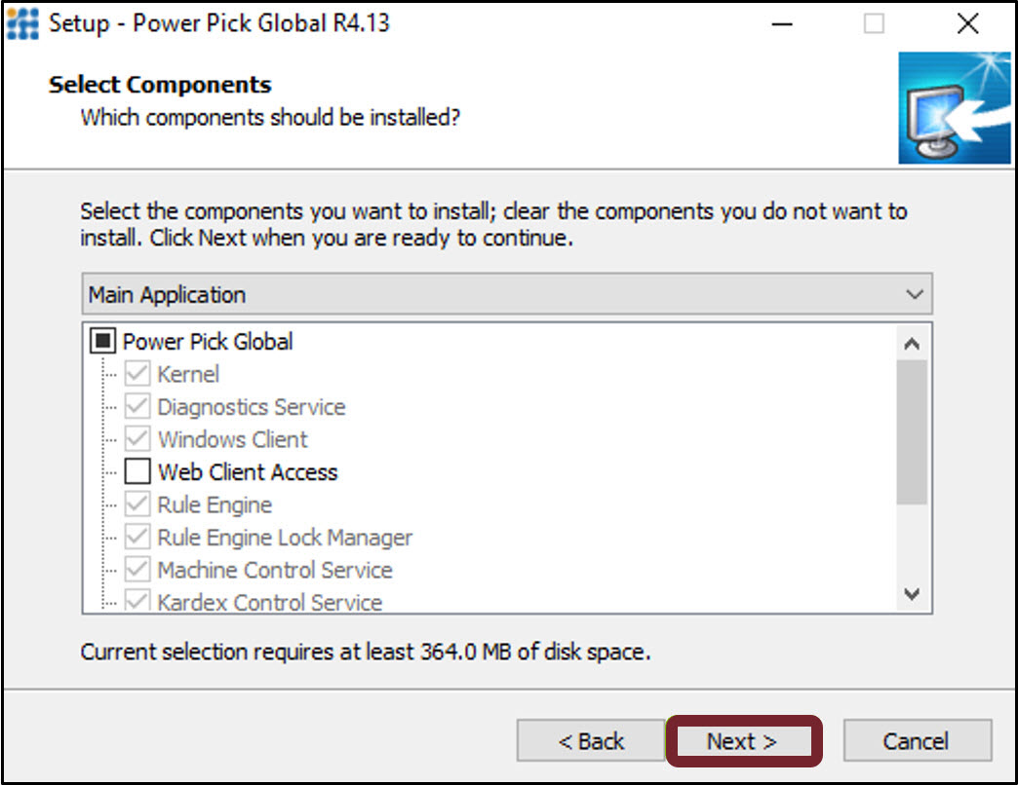This screenshot has height=785, width=1018.
Task: Toggle the Machine Control Service checkbox
Action: (137, 570)
